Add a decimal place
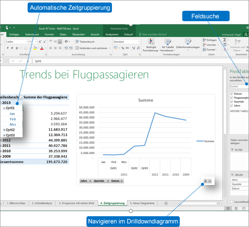Viewport: 249px width, 227px height. tap(133, 48)
